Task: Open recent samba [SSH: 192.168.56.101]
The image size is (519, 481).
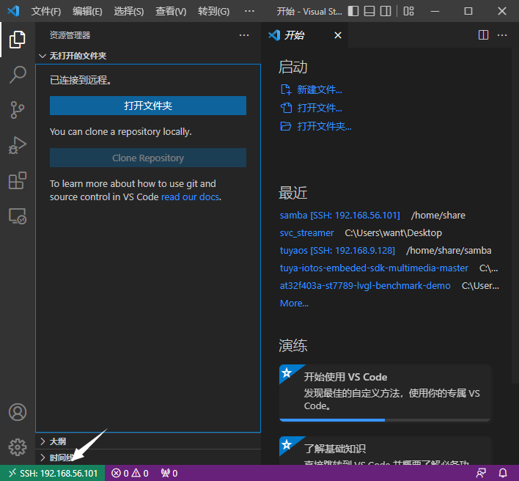Action: pyautogui.click(x=340, y=216)
